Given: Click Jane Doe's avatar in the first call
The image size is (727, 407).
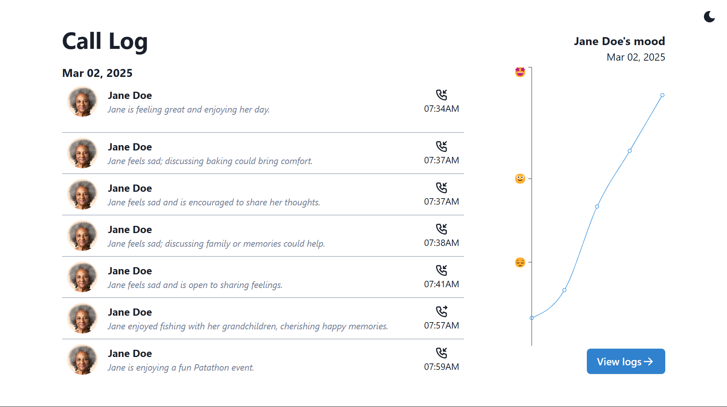Looking at the screenshot, I should (x=83, y=102).
